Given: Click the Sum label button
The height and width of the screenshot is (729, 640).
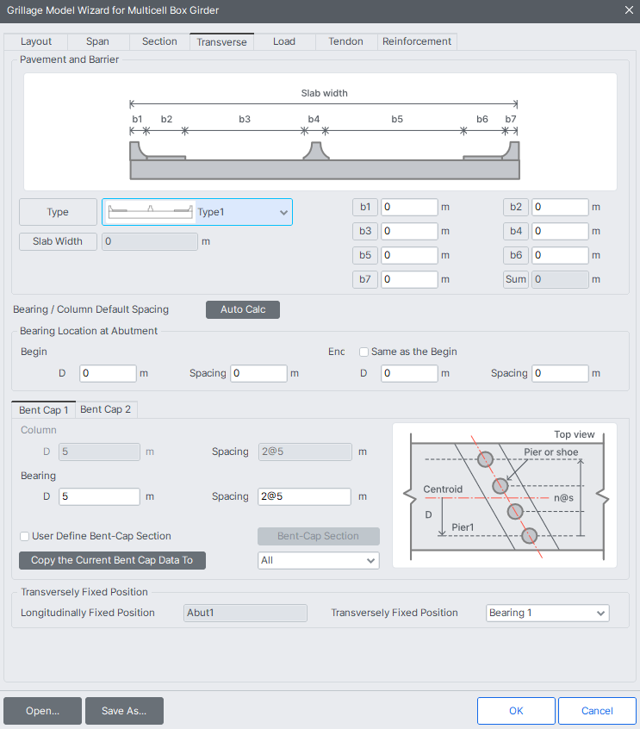Looking at the screenshot, I should point(516,279).
